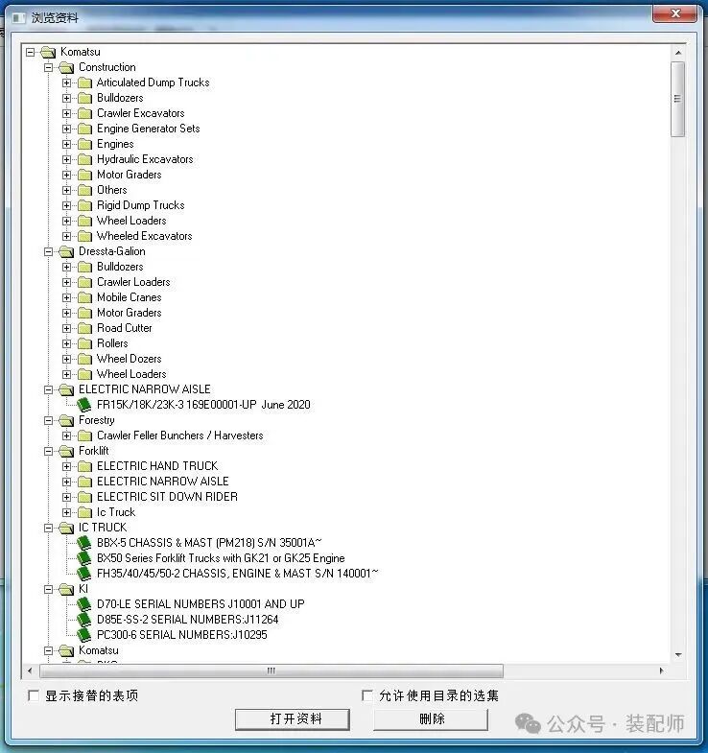708x753 pixels.
Task: Click the book icon for D85E-SS-2 SERIAL NUMBERS
Action: [84, 620]
